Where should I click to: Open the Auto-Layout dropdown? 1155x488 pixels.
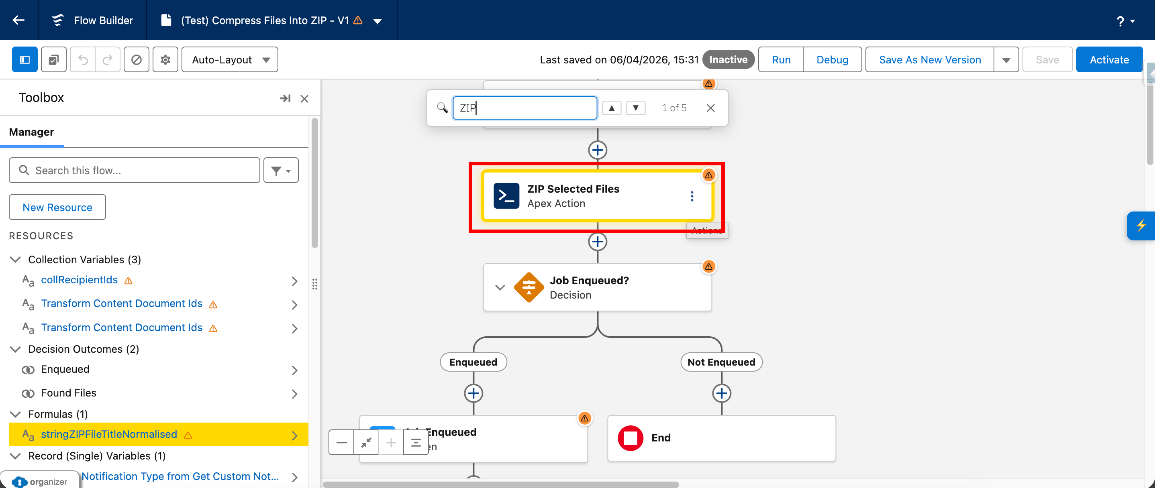pos(230,59)
